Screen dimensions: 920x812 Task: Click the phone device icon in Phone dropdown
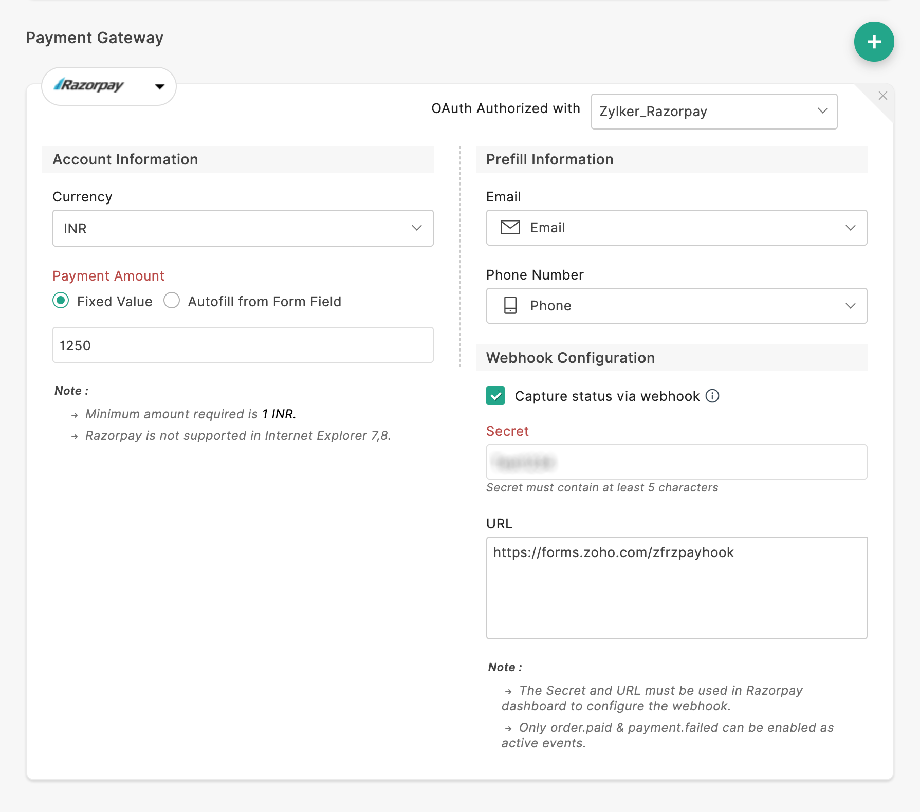point(510,305)
